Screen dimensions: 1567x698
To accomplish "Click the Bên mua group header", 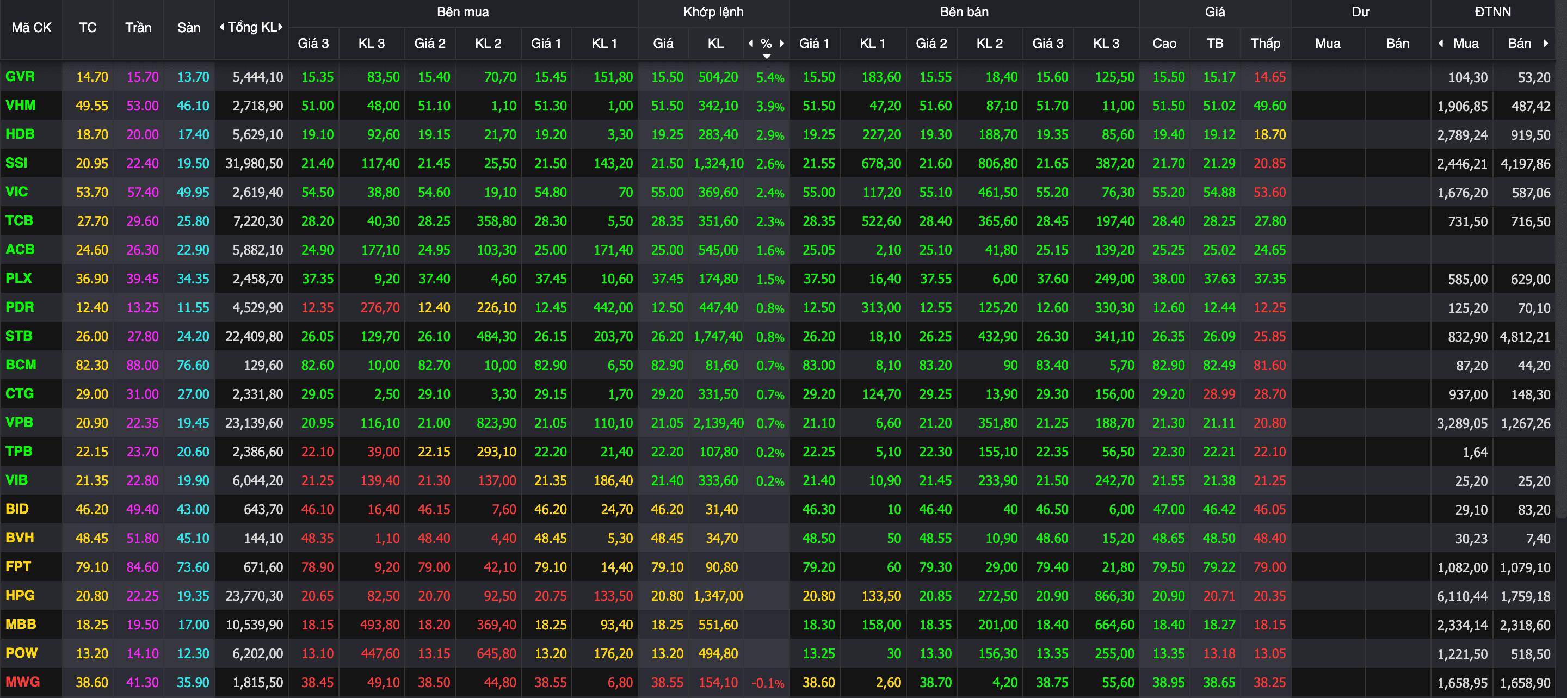I will (463, 11).
